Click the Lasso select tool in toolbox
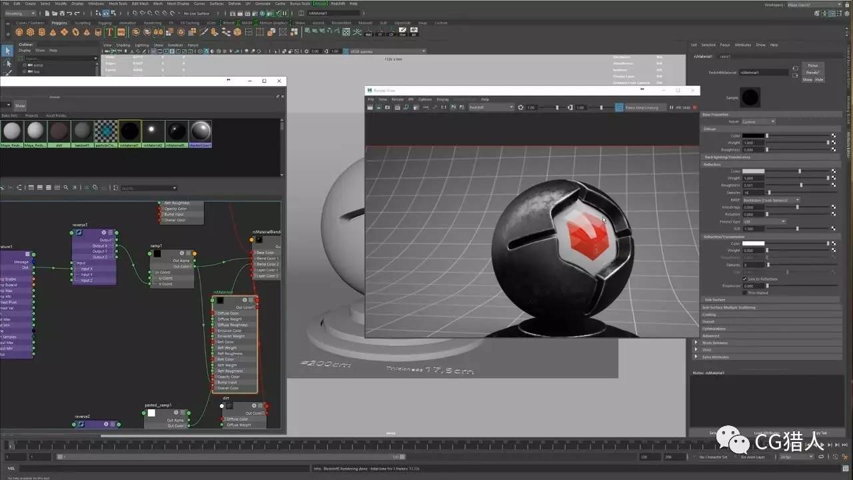 coord(7,63)
